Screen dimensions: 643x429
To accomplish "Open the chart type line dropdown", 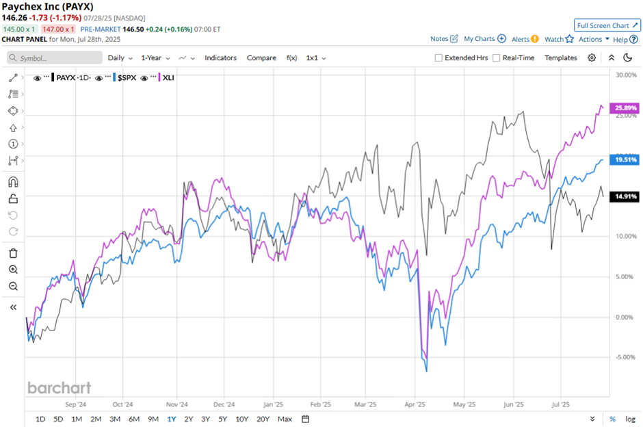I will pos(187,58).
